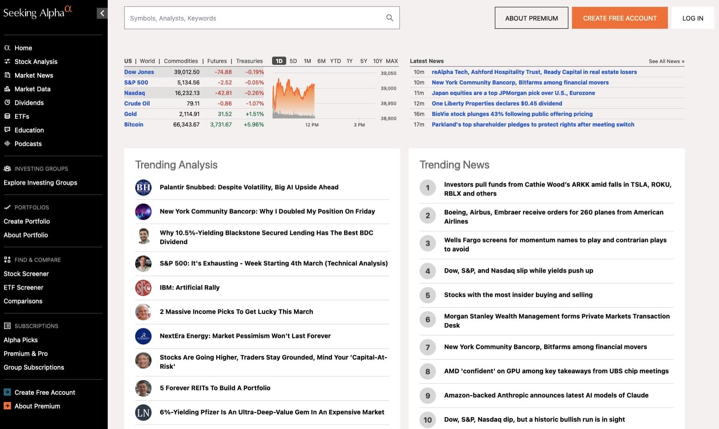Open the Dividends sidebar section
Screen dimensions: 719x429
29,103
